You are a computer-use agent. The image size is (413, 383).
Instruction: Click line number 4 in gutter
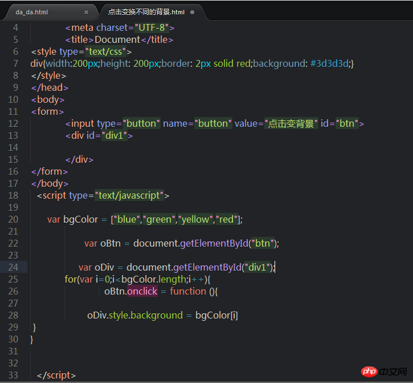click(15, 28)
